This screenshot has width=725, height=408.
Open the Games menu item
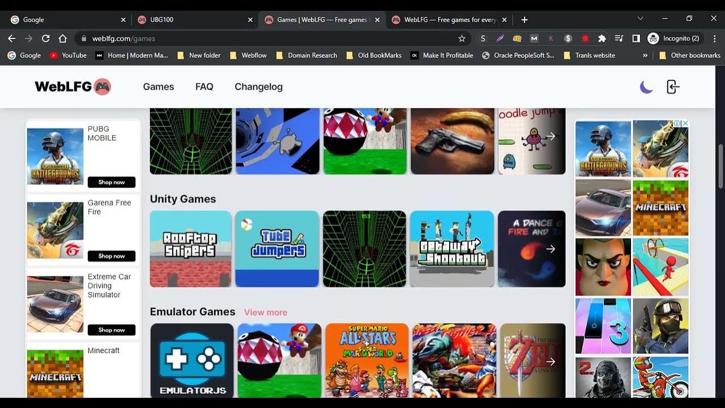pyautogui.click(x=159, y=87)
